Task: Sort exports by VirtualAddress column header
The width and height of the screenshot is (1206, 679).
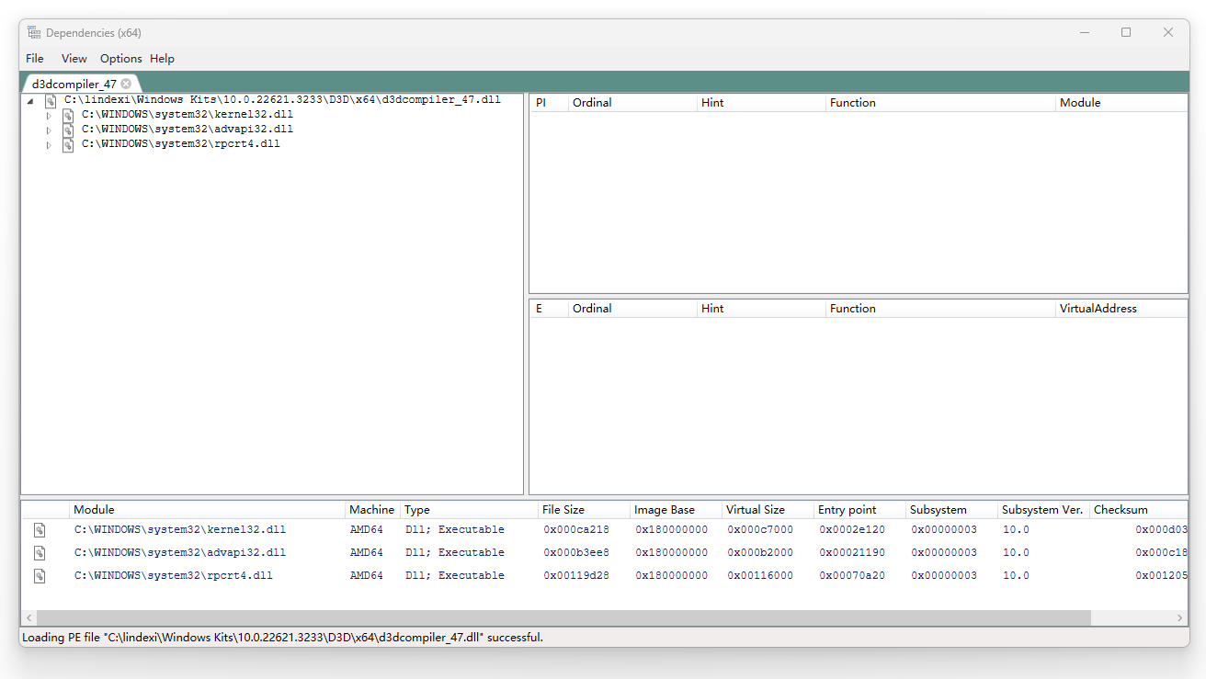Action: pyautogui.click(x=1121, y=309)
